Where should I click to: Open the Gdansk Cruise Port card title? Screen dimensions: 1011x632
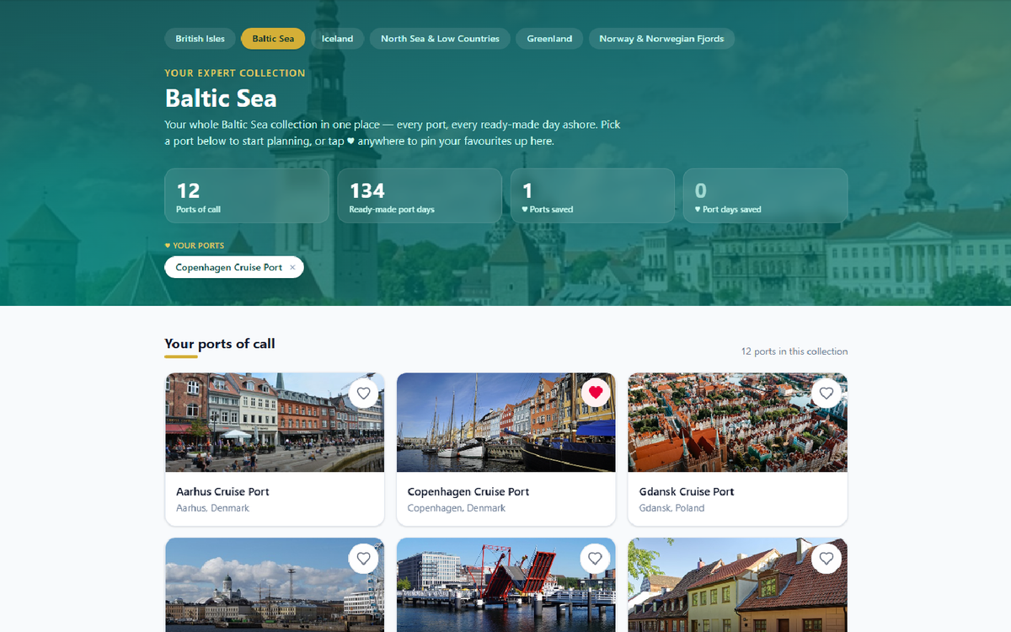point(687,491)
